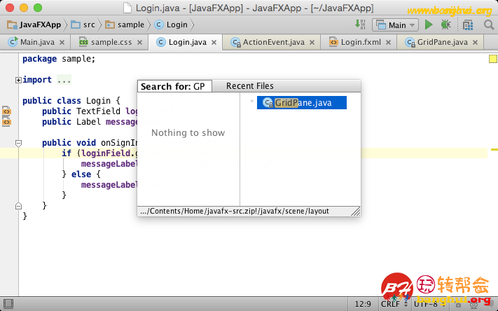
Task: Close sample.css tab
Action: [139, 43]
